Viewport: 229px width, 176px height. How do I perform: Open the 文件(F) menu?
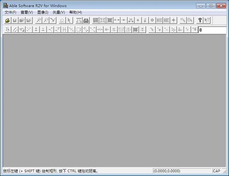pyautogui.click(x=11, y=12)
